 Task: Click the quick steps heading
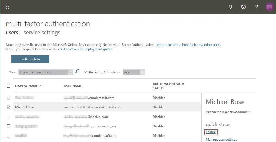coord(218,124)
